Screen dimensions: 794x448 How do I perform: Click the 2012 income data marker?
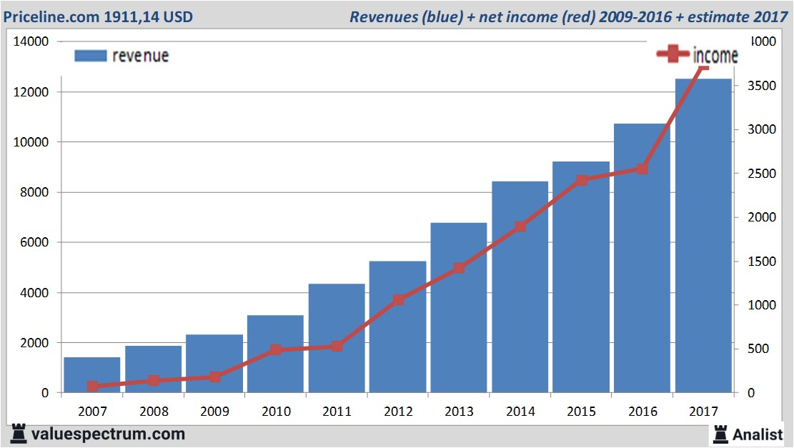click(x=399, y=300)
